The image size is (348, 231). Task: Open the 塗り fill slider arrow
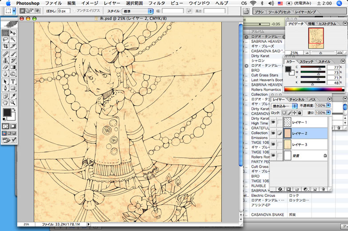coord(328,112)
